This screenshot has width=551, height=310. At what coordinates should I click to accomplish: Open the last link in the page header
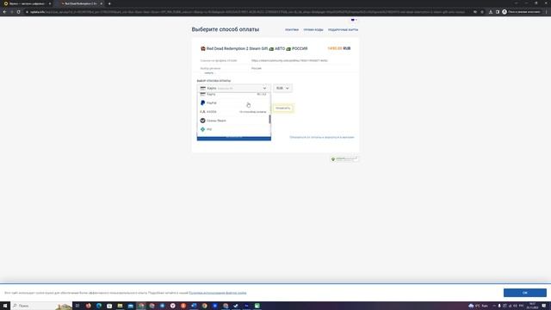pos(343,30)
